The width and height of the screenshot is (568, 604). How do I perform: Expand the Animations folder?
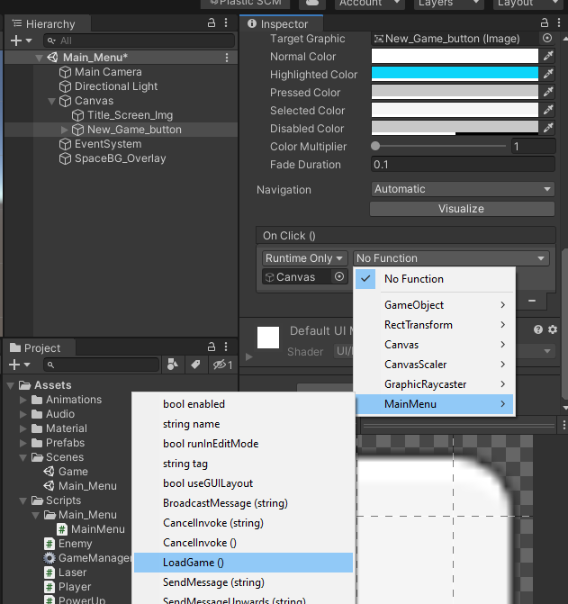coord(23,400)
